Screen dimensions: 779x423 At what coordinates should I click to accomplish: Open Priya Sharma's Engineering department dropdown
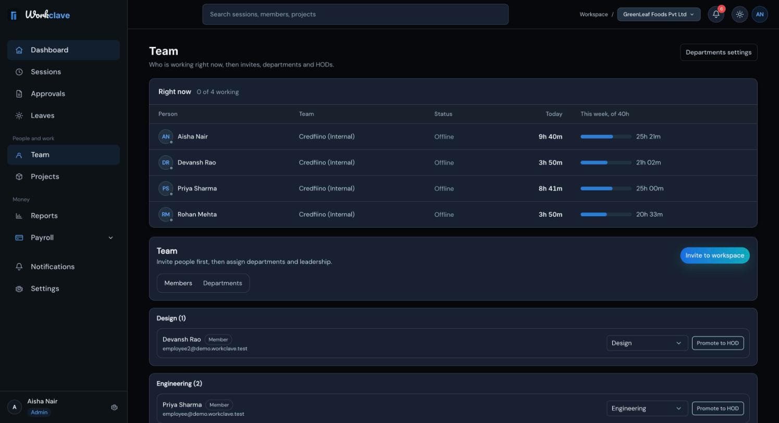647,408
